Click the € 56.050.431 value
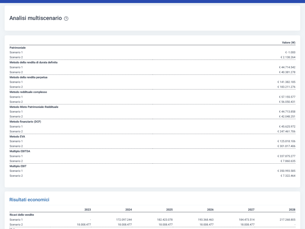 pyautogui.click(x=287, y=102)
